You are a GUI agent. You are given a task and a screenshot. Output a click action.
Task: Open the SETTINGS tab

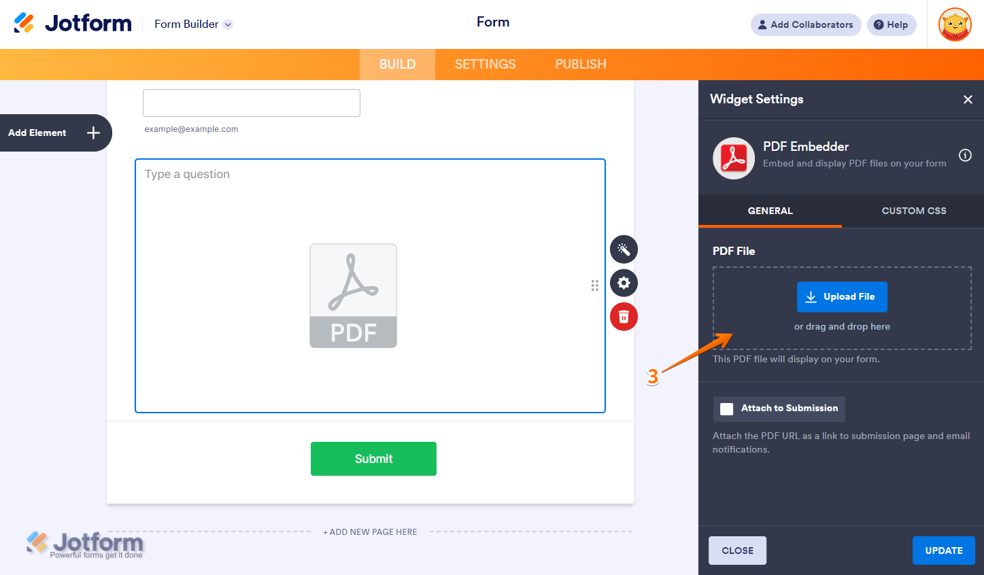tap(485, 64)
